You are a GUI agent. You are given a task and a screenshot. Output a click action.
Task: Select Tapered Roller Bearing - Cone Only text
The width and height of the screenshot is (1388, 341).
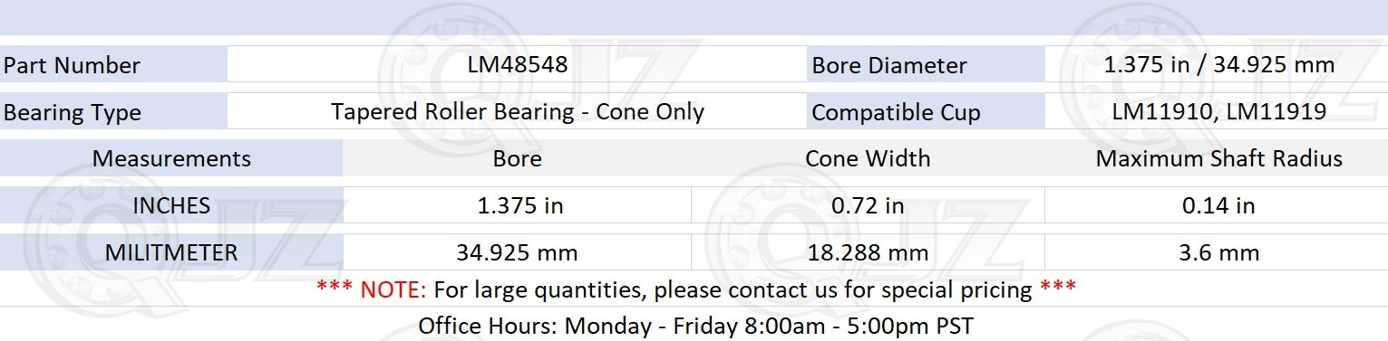518,112
